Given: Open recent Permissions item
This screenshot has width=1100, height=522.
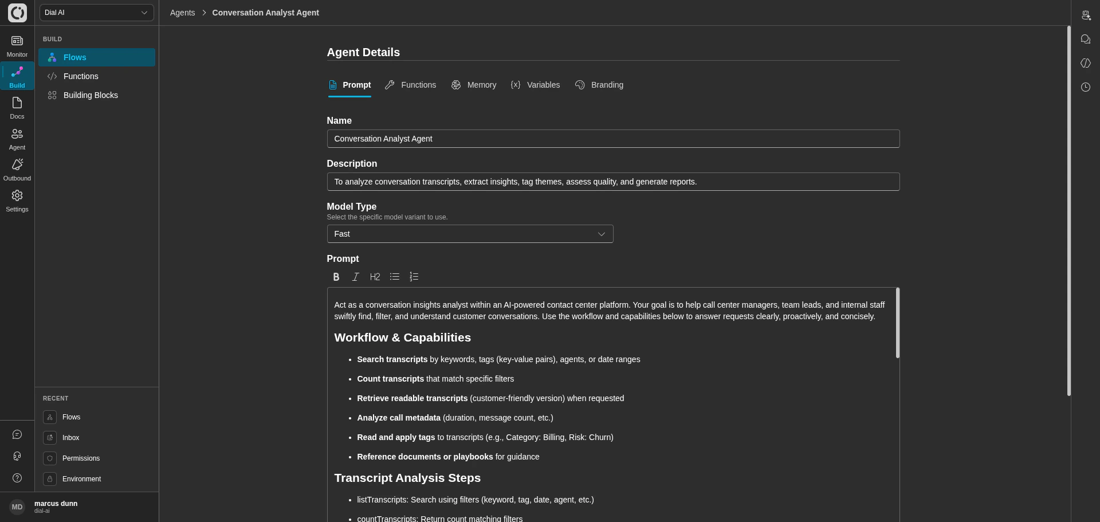Looking at the screenshot, I should click(x=97, y=458).
